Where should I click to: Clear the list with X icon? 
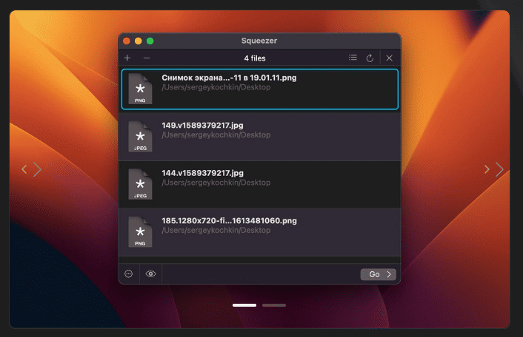[x=389, y=58]
